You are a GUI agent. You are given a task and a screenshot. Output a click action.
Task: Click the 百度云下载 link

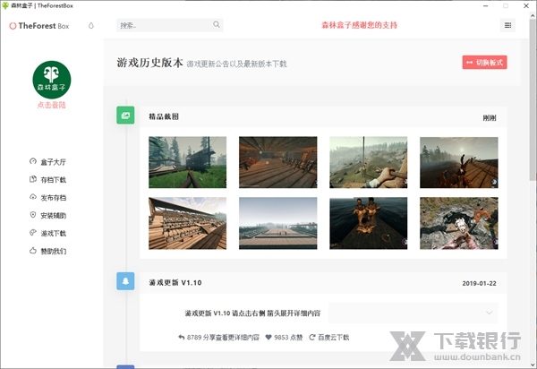tap(329, 338)
